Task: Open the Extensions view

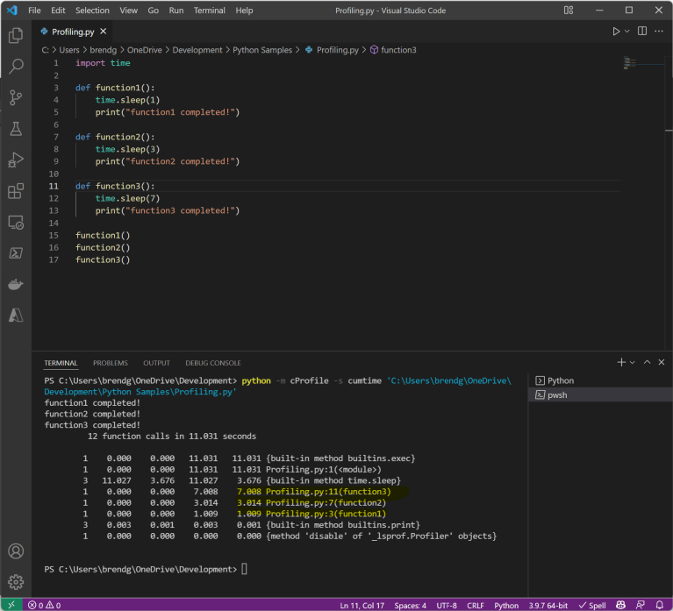Action: point(16,191)
